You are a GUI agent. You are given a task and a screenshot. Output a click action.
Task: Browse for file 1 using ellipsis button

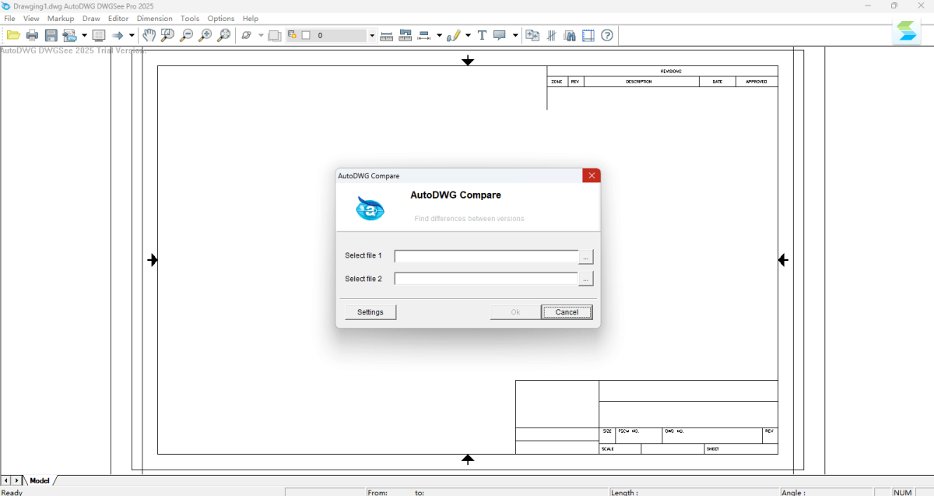586,256
